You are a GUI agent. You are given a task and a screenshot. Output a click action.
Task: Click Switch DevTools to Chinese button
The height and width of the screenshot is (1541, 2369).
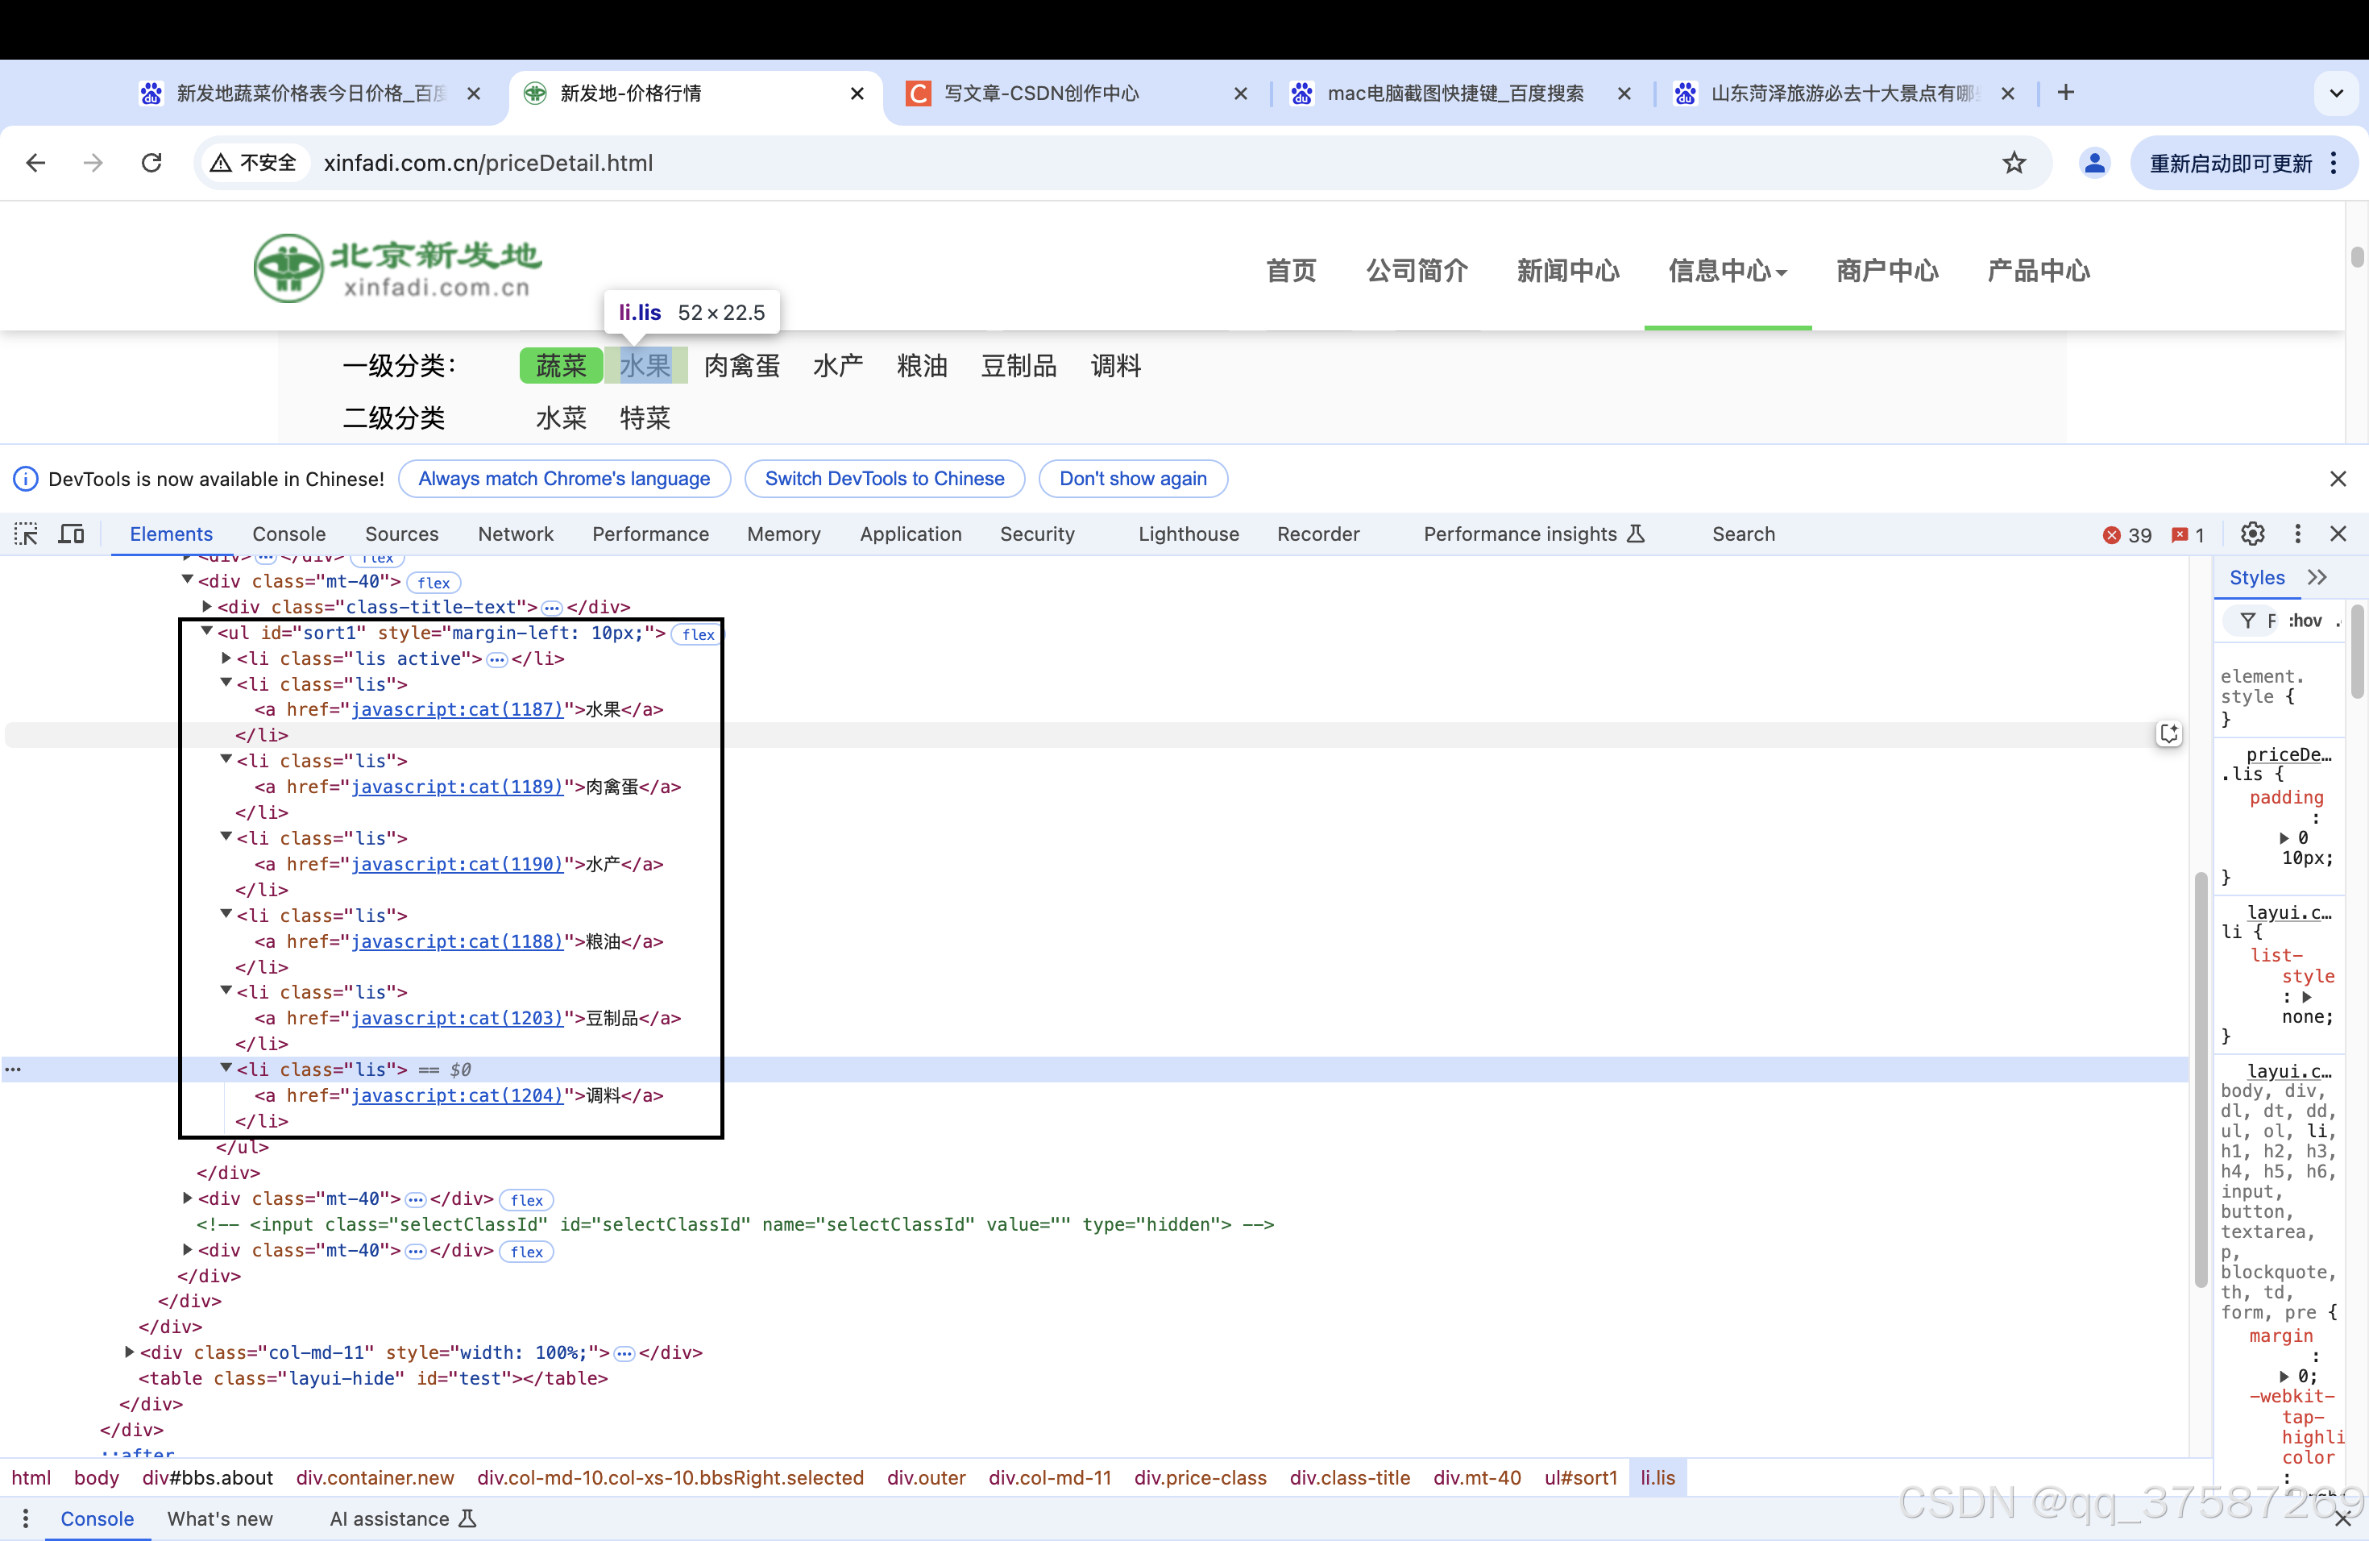[x=884, y=478]
